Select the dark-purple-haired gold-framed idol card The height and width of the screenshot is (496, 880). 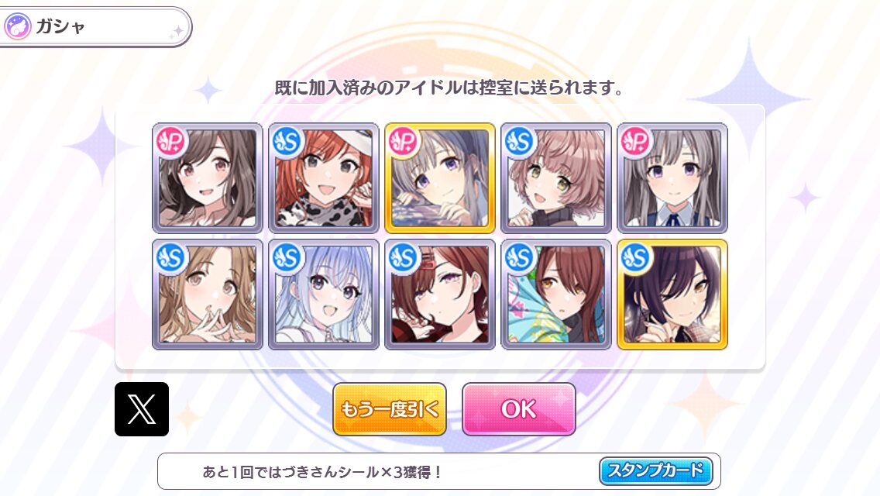(x=672, y=294)
